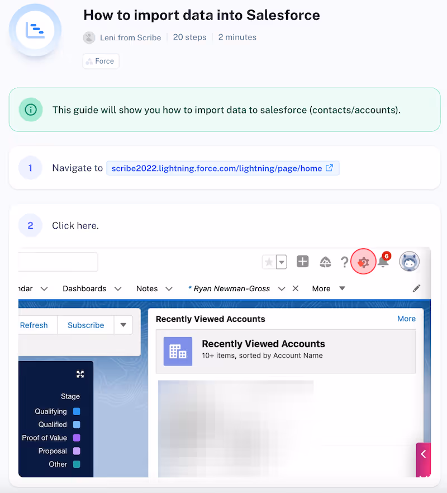Open global actions with the plus icon
Screen dimensions: 447x493
pos(302,261)
